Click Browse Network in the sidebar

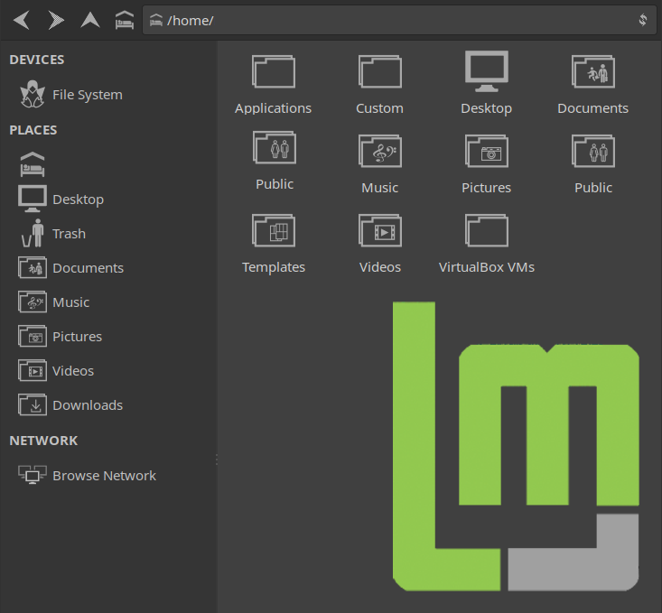coord(87,476)
